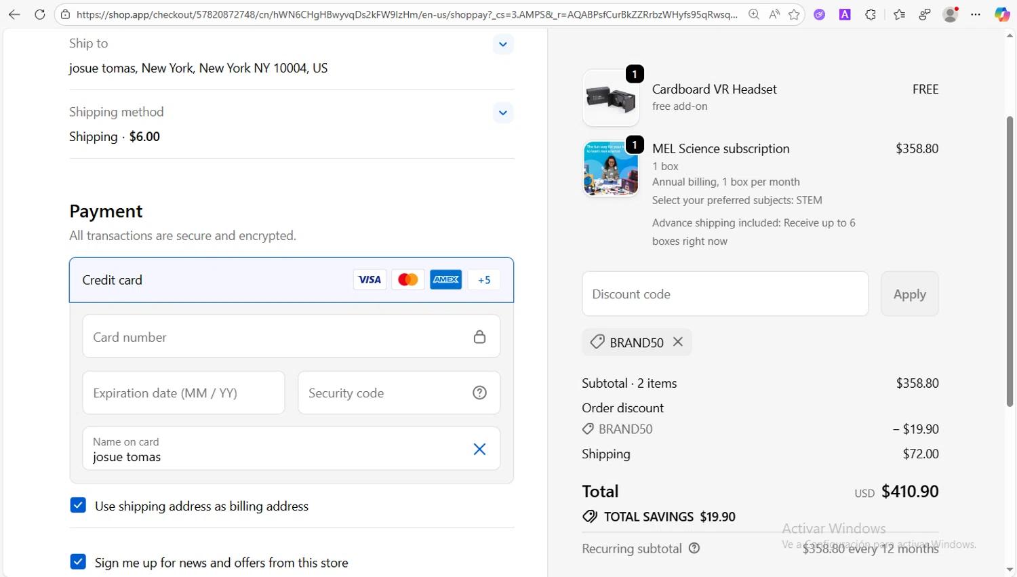1017x577 pixels.
Task: Click the Name on card field
Action: point(292,449)
